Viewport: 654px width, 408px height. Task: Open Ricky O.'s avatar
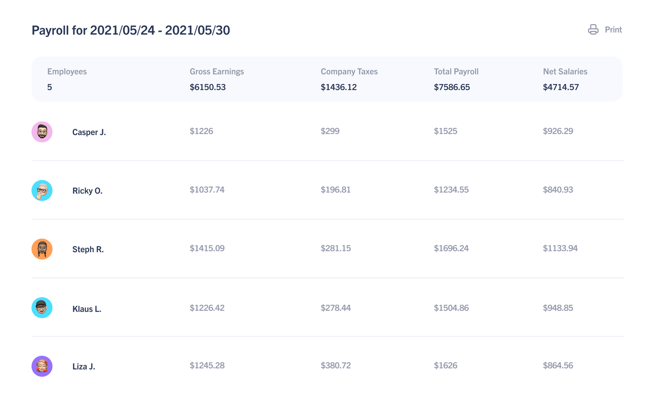pyautogui.click(x=42, y=190)
